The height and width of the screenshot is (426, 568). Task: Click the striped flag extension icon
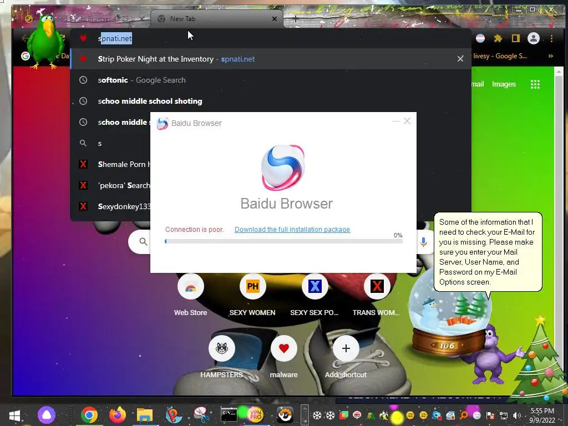pos(480,38)
